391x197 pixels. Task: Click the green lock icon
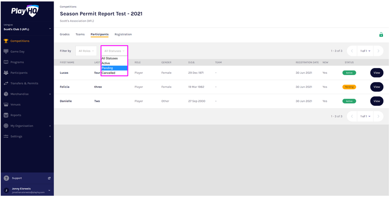pyautogui.click(x=381, y=35)
